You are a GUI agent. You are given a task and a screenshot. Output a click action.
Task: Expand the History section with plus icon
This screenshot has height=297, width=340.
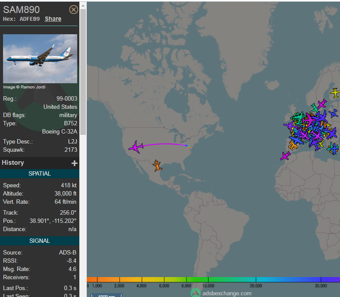[x=75, y=163]
